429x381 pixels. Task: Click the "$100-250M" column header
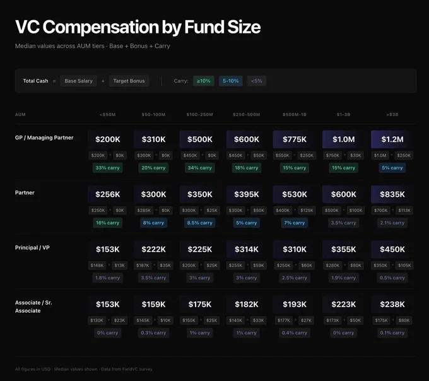[200, 115]
